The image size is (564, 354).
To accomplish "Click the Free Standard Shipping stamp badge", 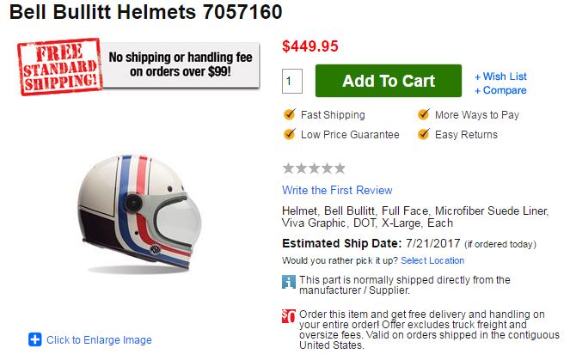I will coord(58,64).
